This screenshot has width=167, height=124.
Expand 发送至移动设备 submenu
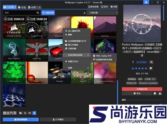click(77, 55)
